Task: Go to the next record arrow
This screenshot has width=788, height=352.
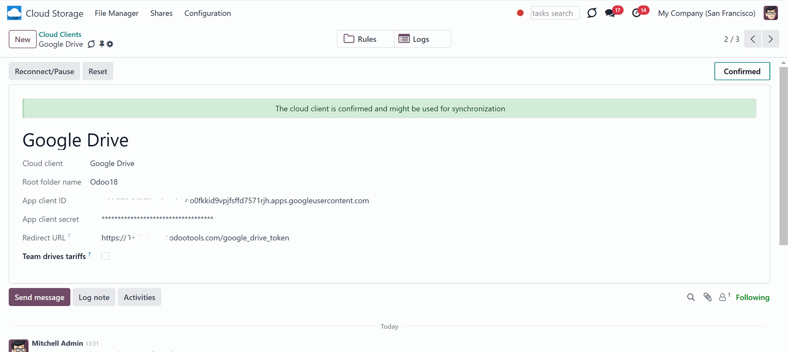Action: (x=770, y=39)
